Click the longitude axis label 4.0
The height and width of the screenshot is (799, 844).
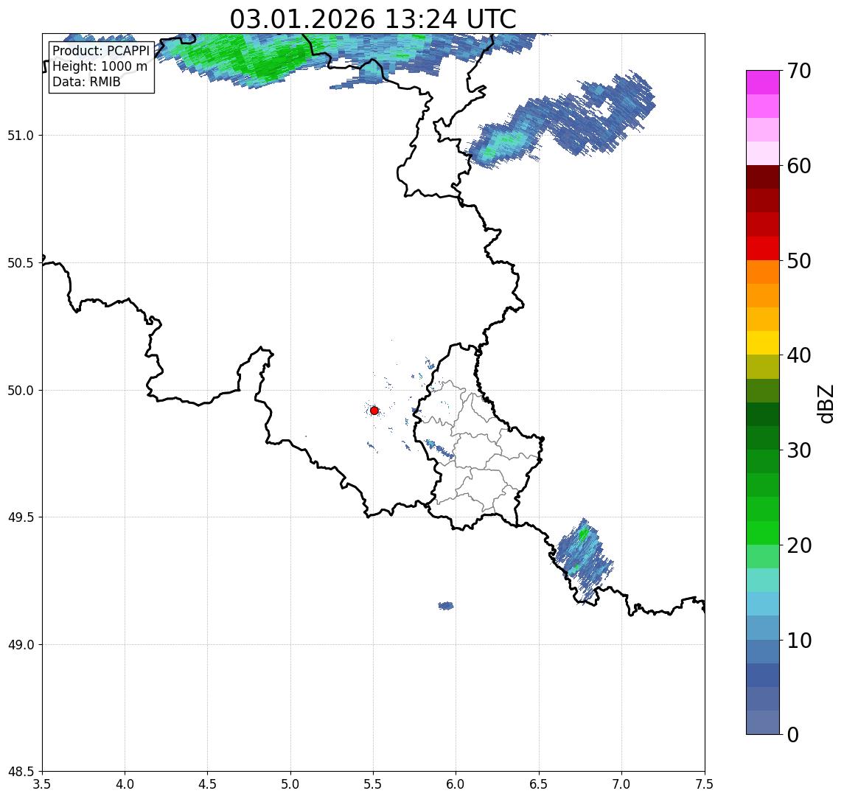125,784
